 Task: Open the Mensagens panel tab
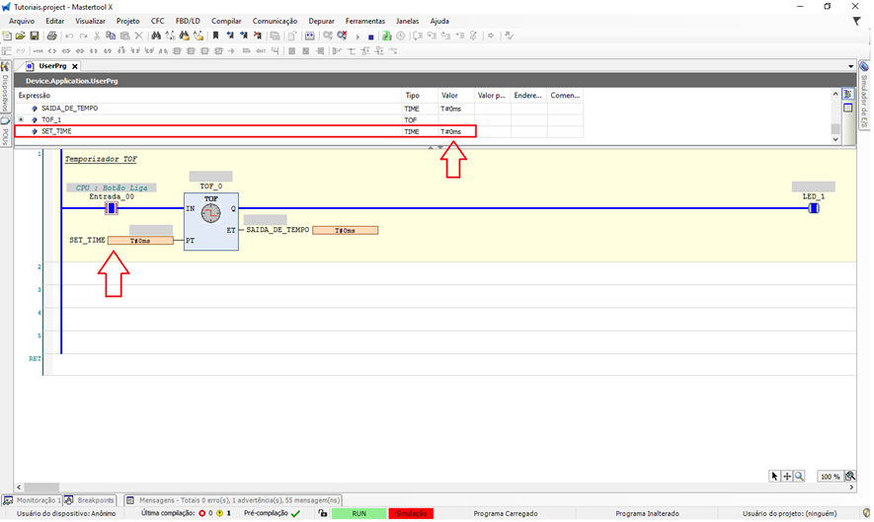(x=232, y=500)
